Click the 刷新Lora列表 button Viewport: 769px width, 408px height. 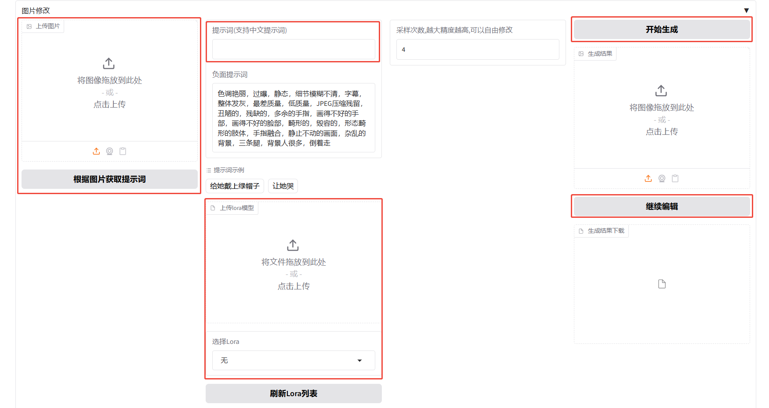pos(293,394)
